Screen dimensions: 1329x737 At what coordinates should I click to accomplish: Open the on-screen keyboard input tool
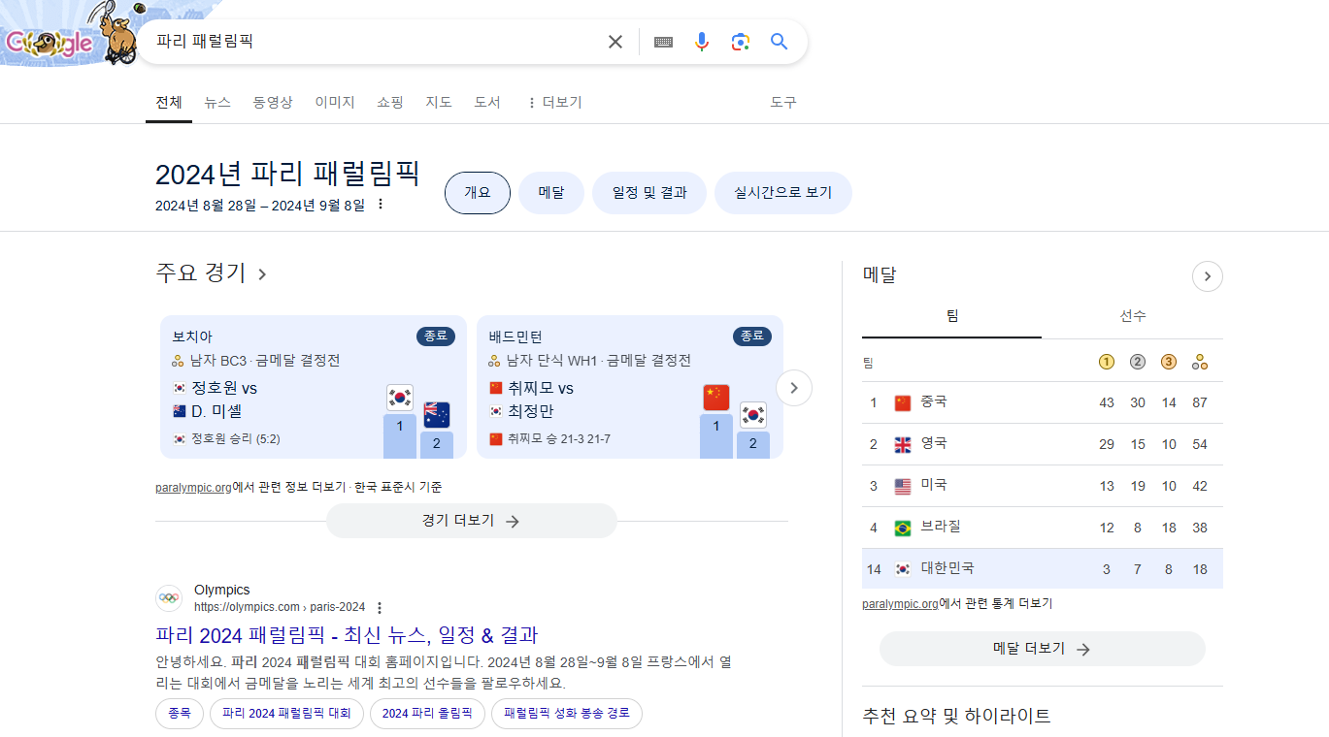(664, 42)
